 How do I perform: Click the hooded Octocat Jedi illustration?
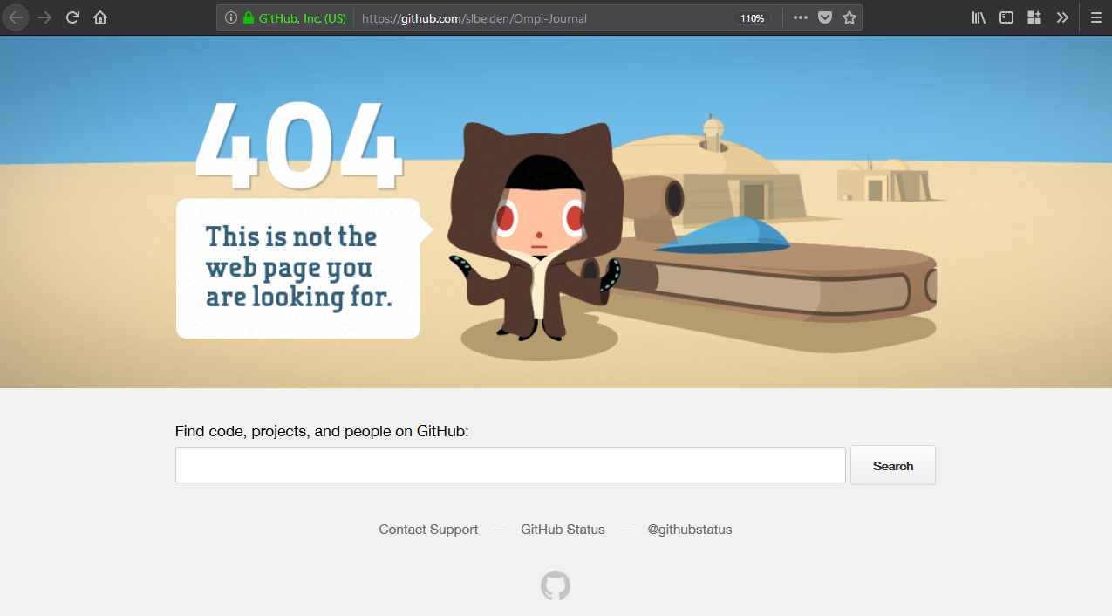[x=536, y=231]
